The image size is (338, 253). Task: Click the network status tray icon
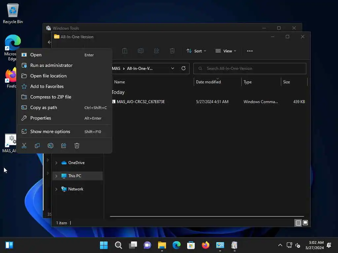pyautogui.click(x=289, y=245)
